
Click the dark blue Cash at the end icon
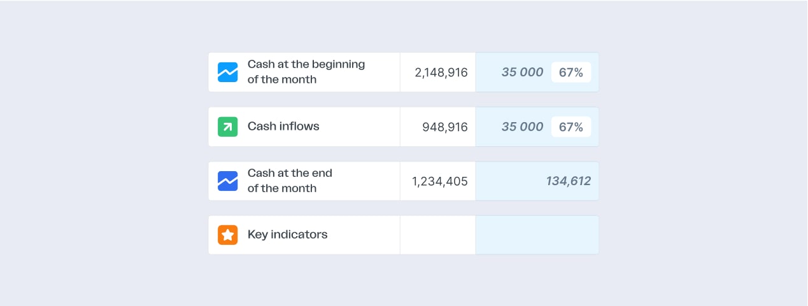pyautogui.click(x=227, y=181)
